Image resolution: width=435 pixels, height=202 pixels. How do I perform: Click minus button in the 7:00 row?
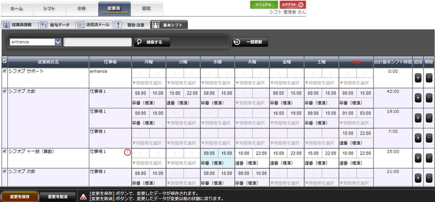(429, 138)
